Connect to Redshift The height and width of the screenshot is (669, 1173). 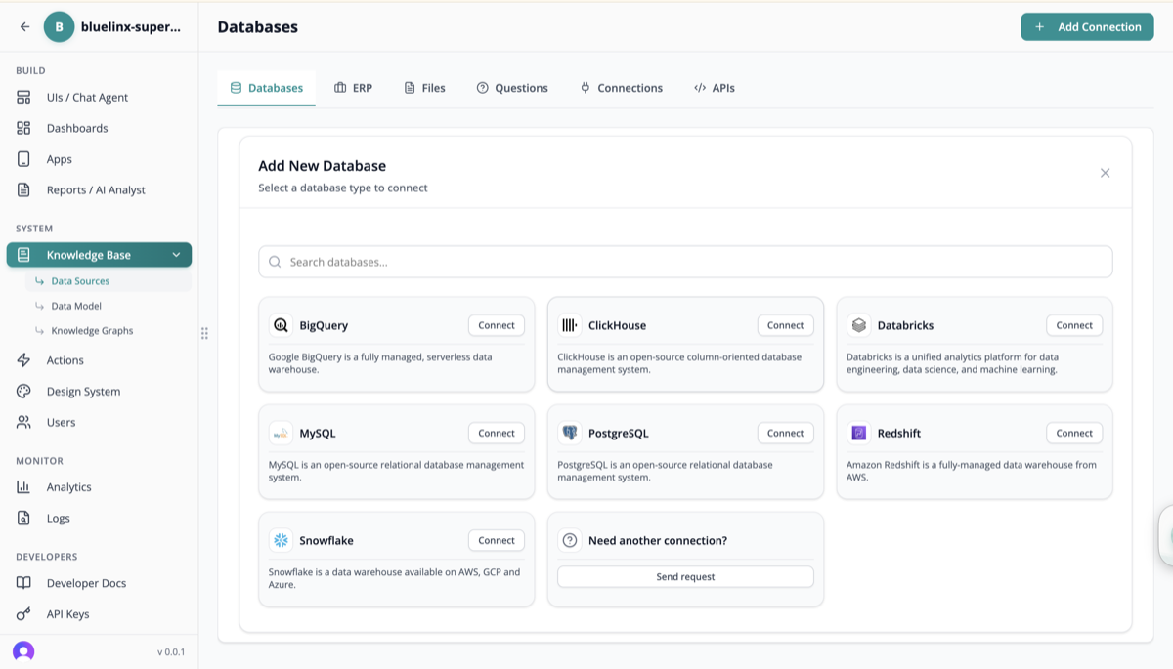pyautogui.click(x=1074, y=433)
